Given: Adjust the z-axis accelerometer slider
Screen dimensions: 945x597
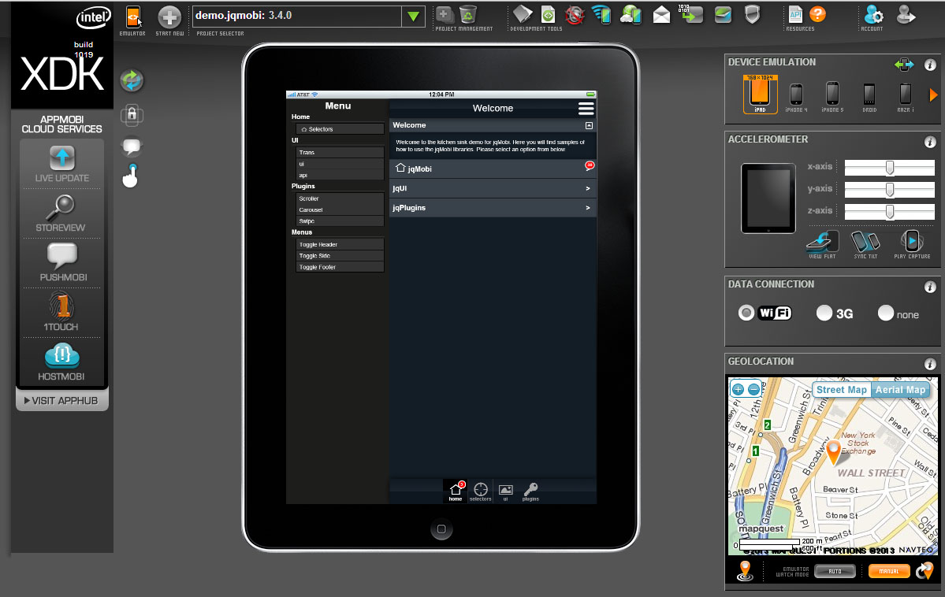Looking at the screenshot, I should [x=890, y=211].
